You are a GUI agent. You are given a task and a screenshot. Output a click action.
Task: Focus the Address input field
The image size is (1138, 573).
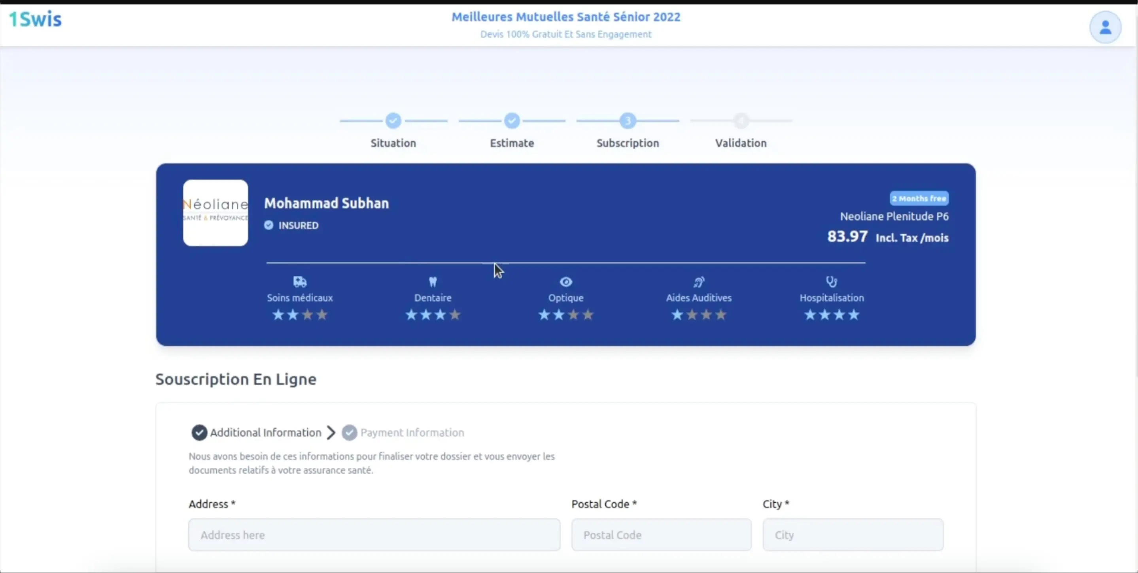(374, 535)
